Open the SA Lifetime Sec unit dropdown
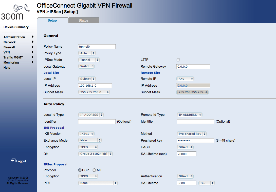This screenshot has width=276, height=192. coord(207,183)
